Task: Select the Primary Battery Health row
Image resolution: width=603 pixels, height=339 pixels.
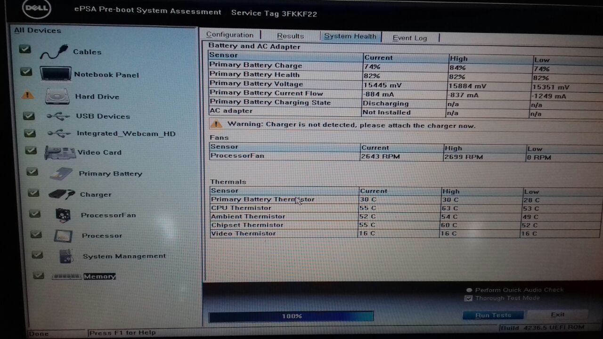Action: point(406,76)
